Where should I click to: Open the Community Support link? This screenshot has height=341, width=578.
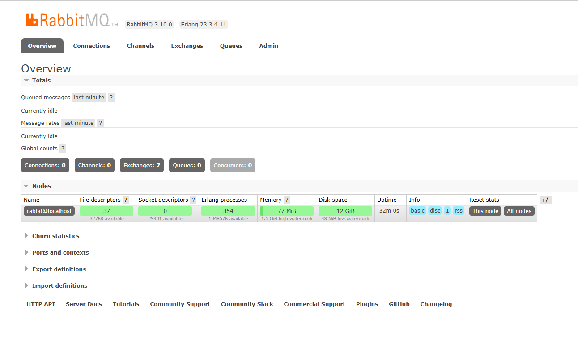pyautogui.click(x=180, y=304)
